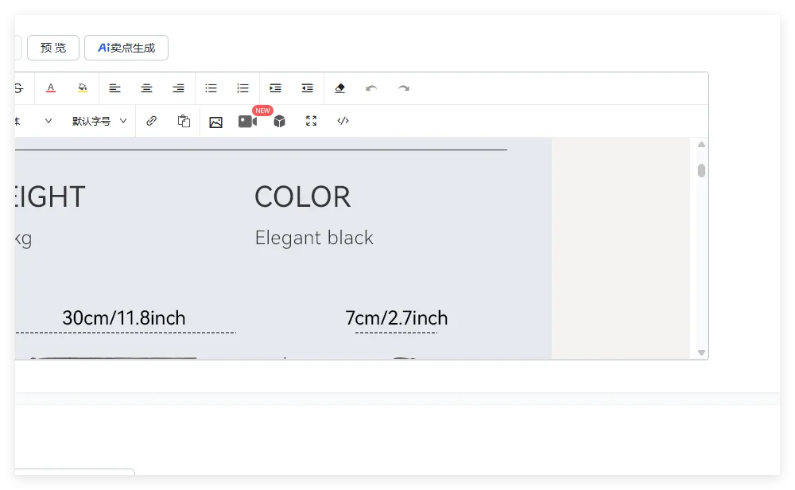This screenshot has height=490, width=795.
Task: Insert a video with the NEW badge icon
Action: coord(247,122)
